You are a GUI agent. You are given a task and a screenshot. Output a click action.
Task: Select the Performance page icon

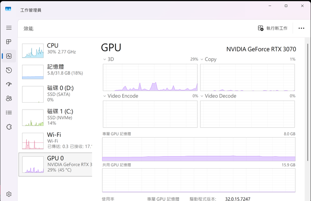(x=9, y=56)
